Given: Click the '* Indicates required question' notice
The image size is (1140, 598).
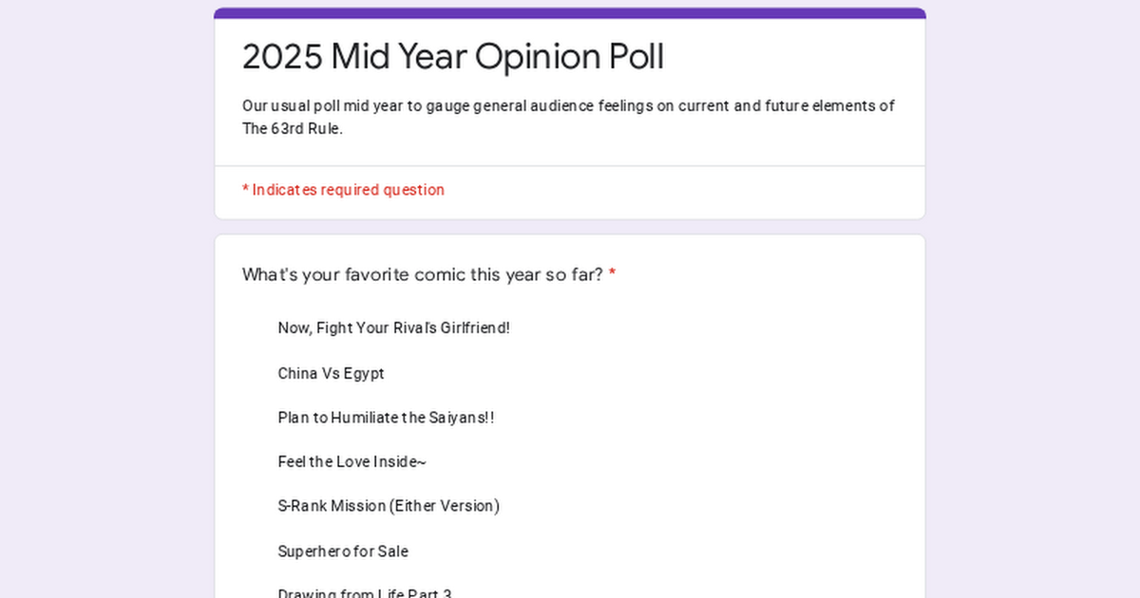Looking at the screenshot, I should [343, 190].
